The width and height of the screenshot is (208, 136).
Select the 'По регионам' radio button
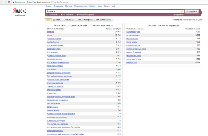[62, 15]
